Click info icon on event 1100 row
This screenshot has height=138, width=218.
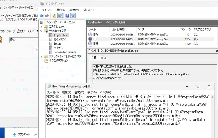point(90,43)
